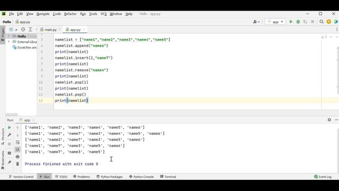This screenshot has width=339, height=191.
Task: Open the Window menu
Action: pos(115,14)
